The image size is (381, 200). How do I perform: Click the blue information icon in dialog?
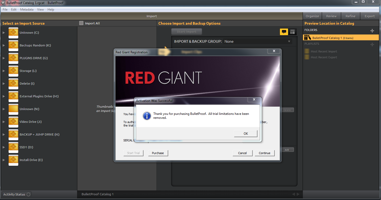[147, 116]
